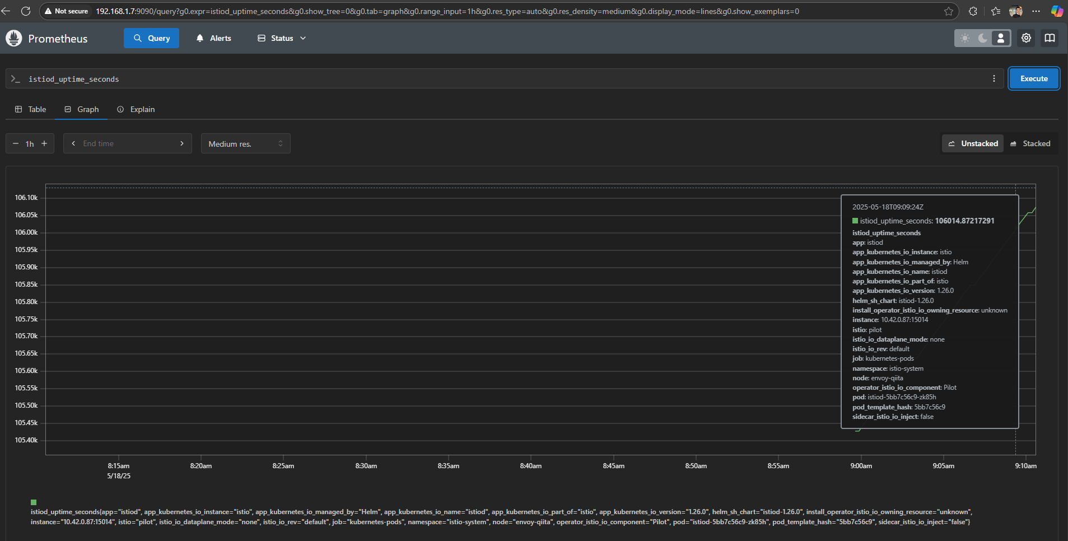Execute the query

1034,79
